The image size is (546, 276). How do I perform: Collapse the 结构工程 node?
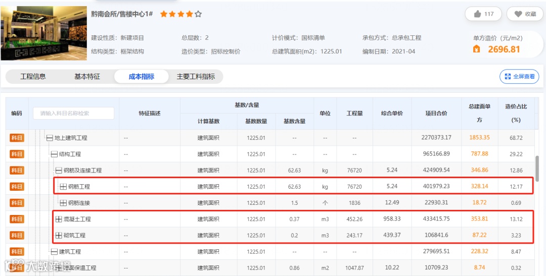pos(54,154)
